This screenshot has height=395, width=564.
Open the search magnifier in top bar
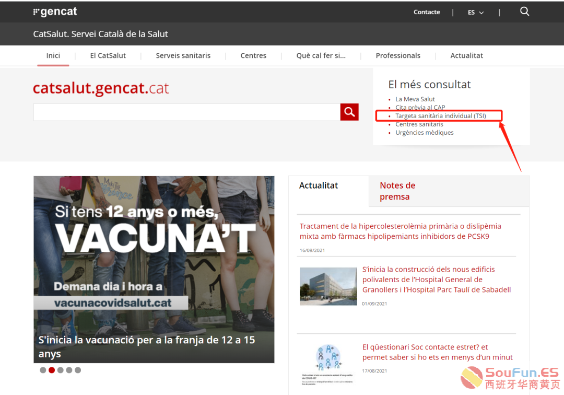[524, 11]
